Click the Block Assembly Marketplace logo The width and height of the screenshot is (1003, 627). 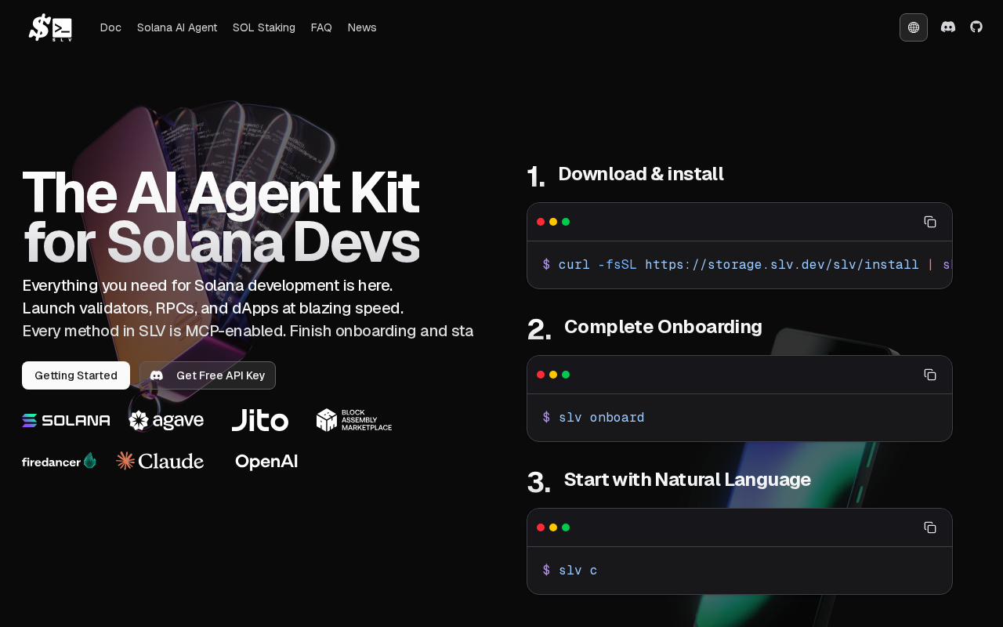click(x=354, y=420)
